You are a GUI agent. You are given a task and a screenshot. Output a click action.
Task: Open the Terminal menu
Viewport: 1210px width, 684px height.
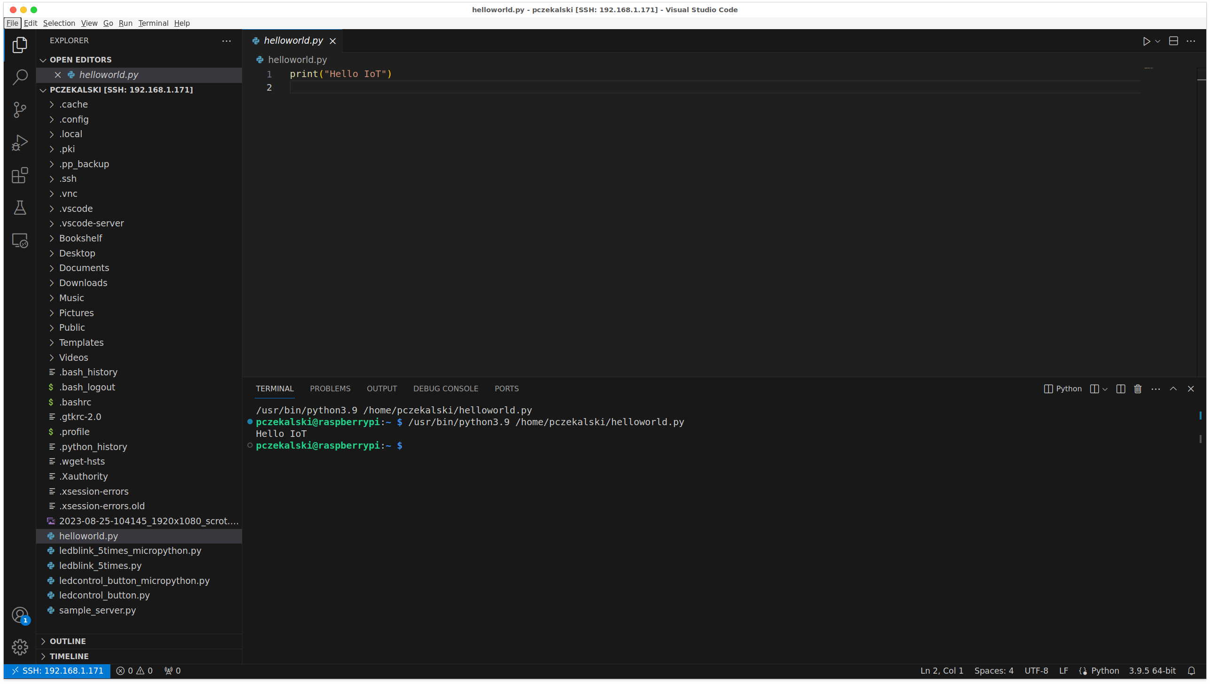pos(153,23)
